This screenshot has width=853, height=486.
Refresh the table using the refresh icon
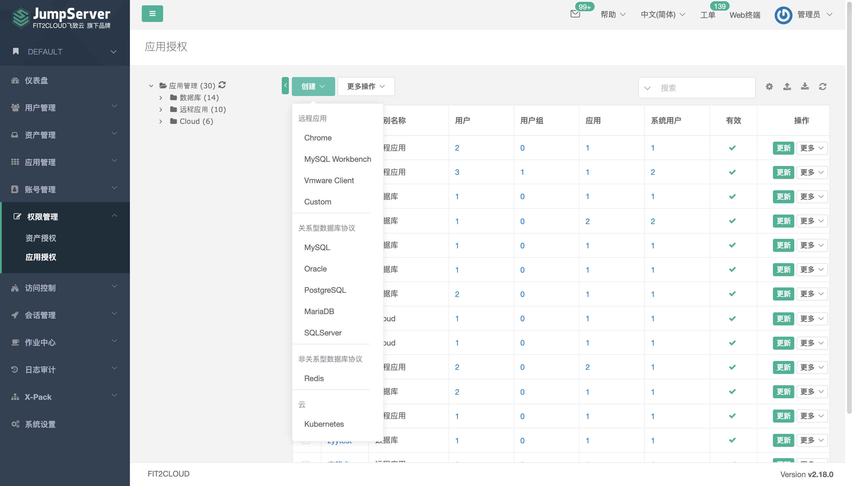click(823, 87)
